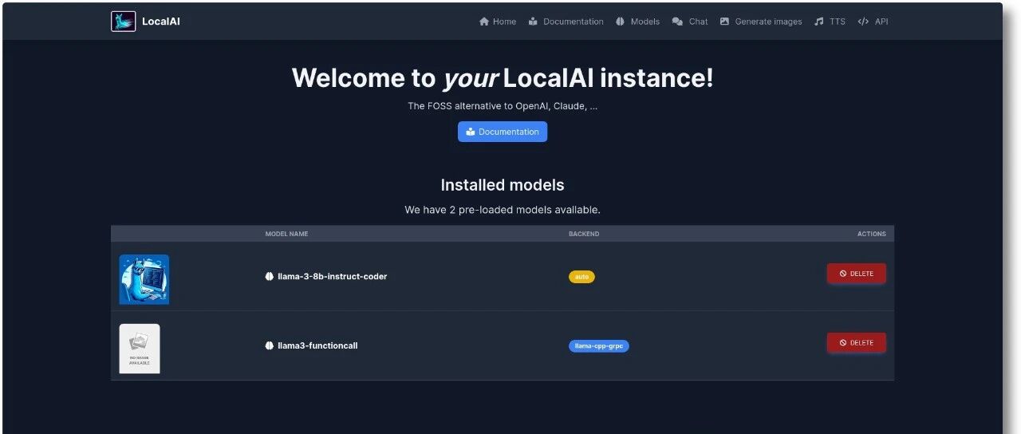Screen dimensions: 1021x434
Task: Click the blue Documentation button
Action: tap(503, 132)
